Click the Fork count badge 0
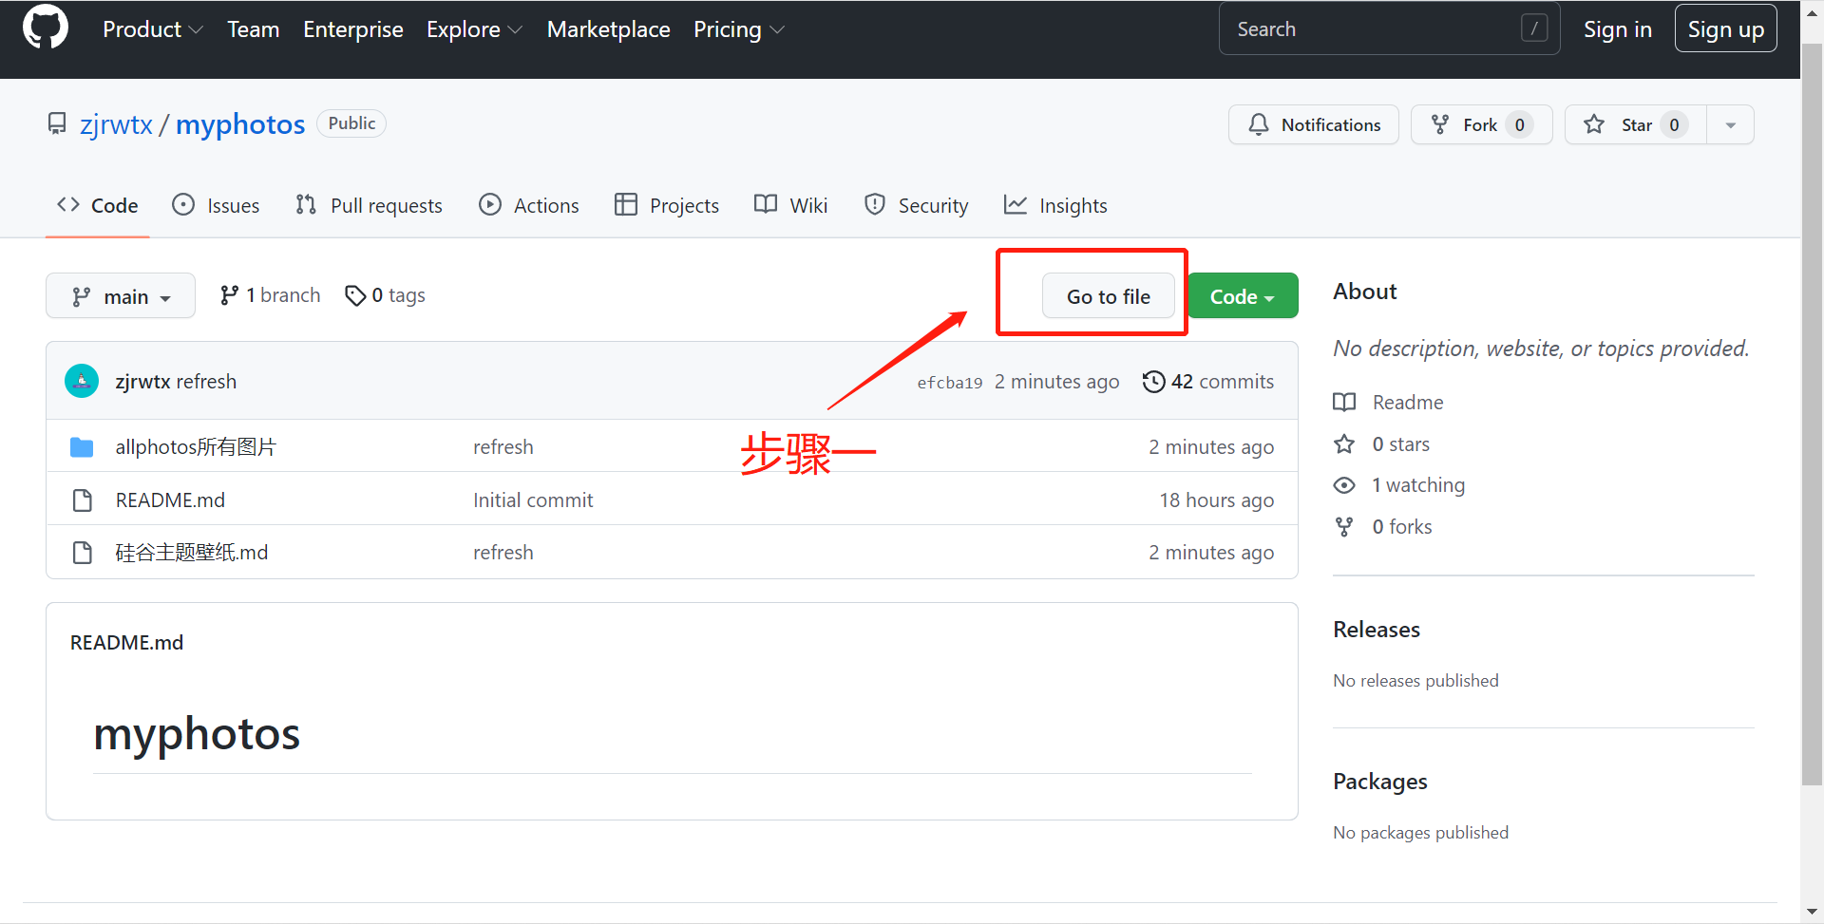The image size is (1824, 924). (1519, 124)
